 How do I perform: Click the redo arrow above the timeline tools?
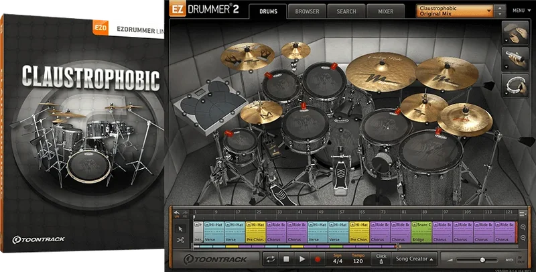point(185,213)
